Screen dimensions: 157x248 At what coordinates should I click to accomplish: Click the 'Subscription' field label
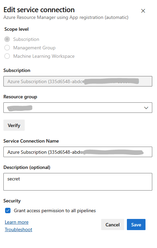click(x=17, y=70)
